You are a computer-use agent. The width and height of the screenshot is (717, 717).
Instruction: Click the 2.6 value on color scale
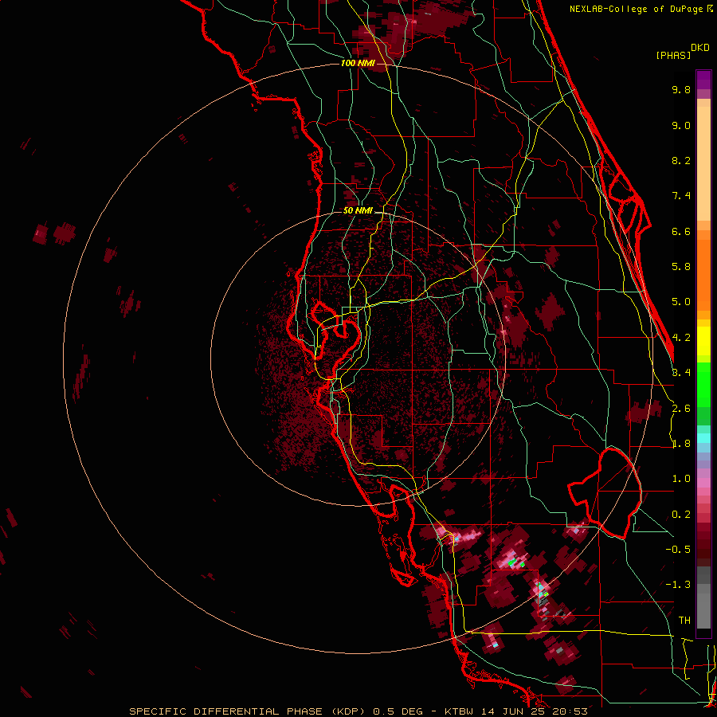pos(681,409)
